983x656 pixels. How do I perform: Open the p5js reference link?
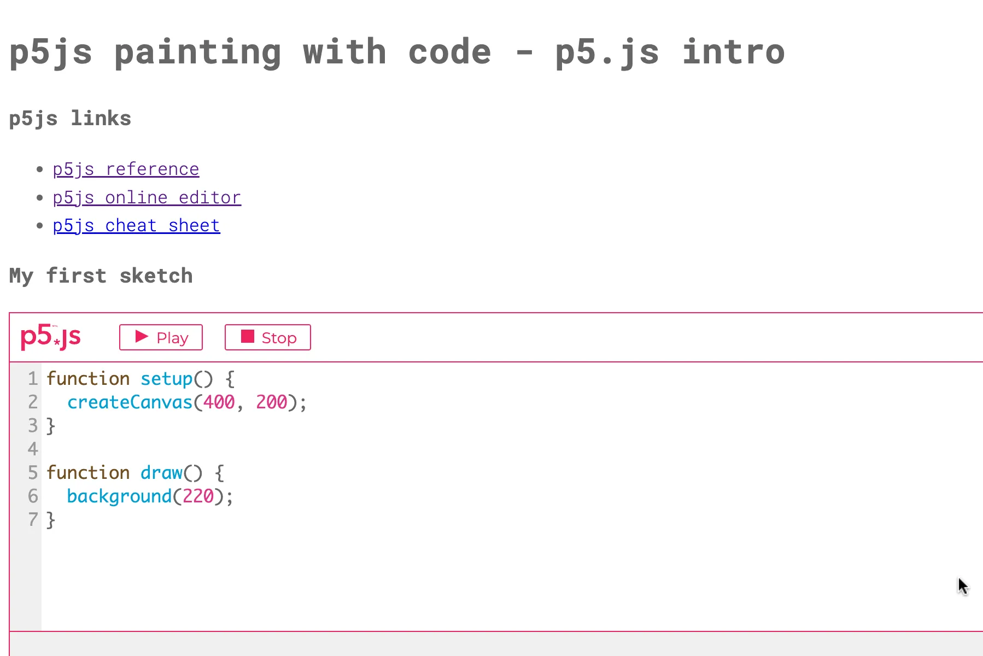point(126,169)
